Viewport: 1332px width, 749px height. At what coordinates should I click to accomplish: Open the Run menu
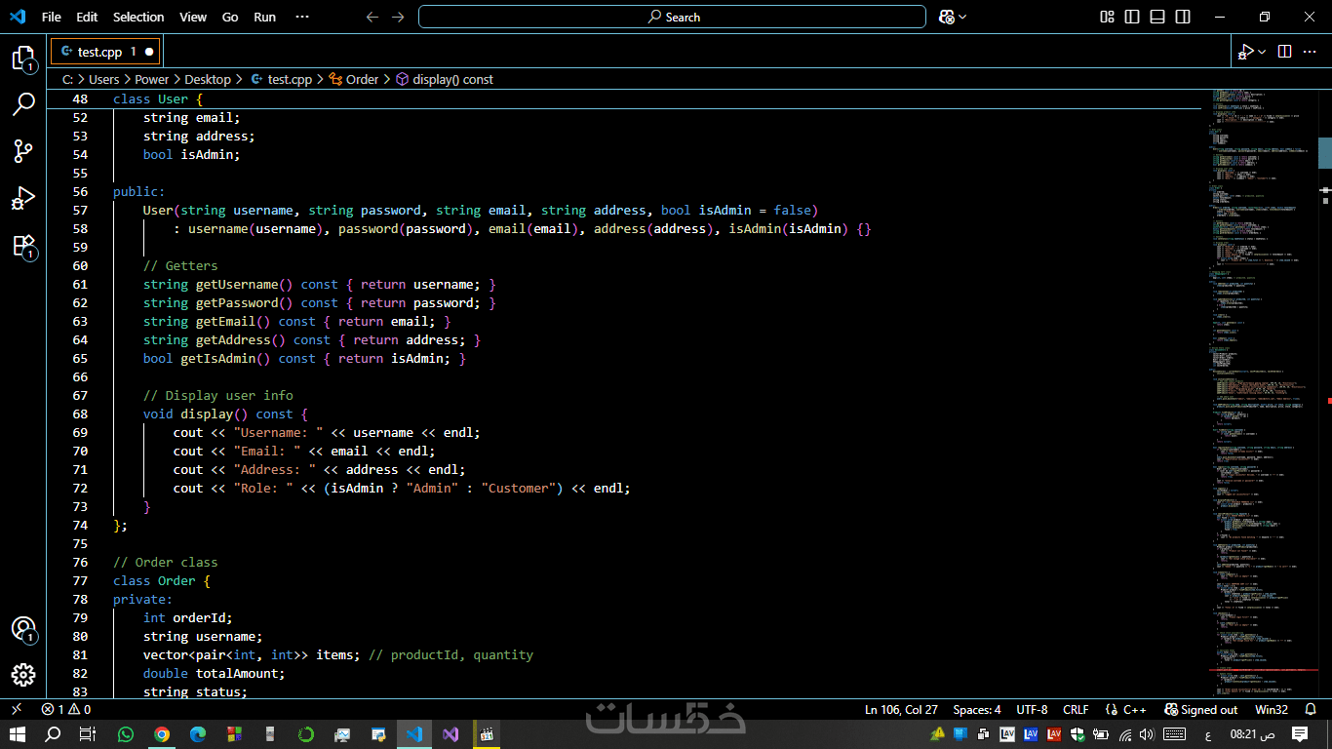tap(264, 17)
